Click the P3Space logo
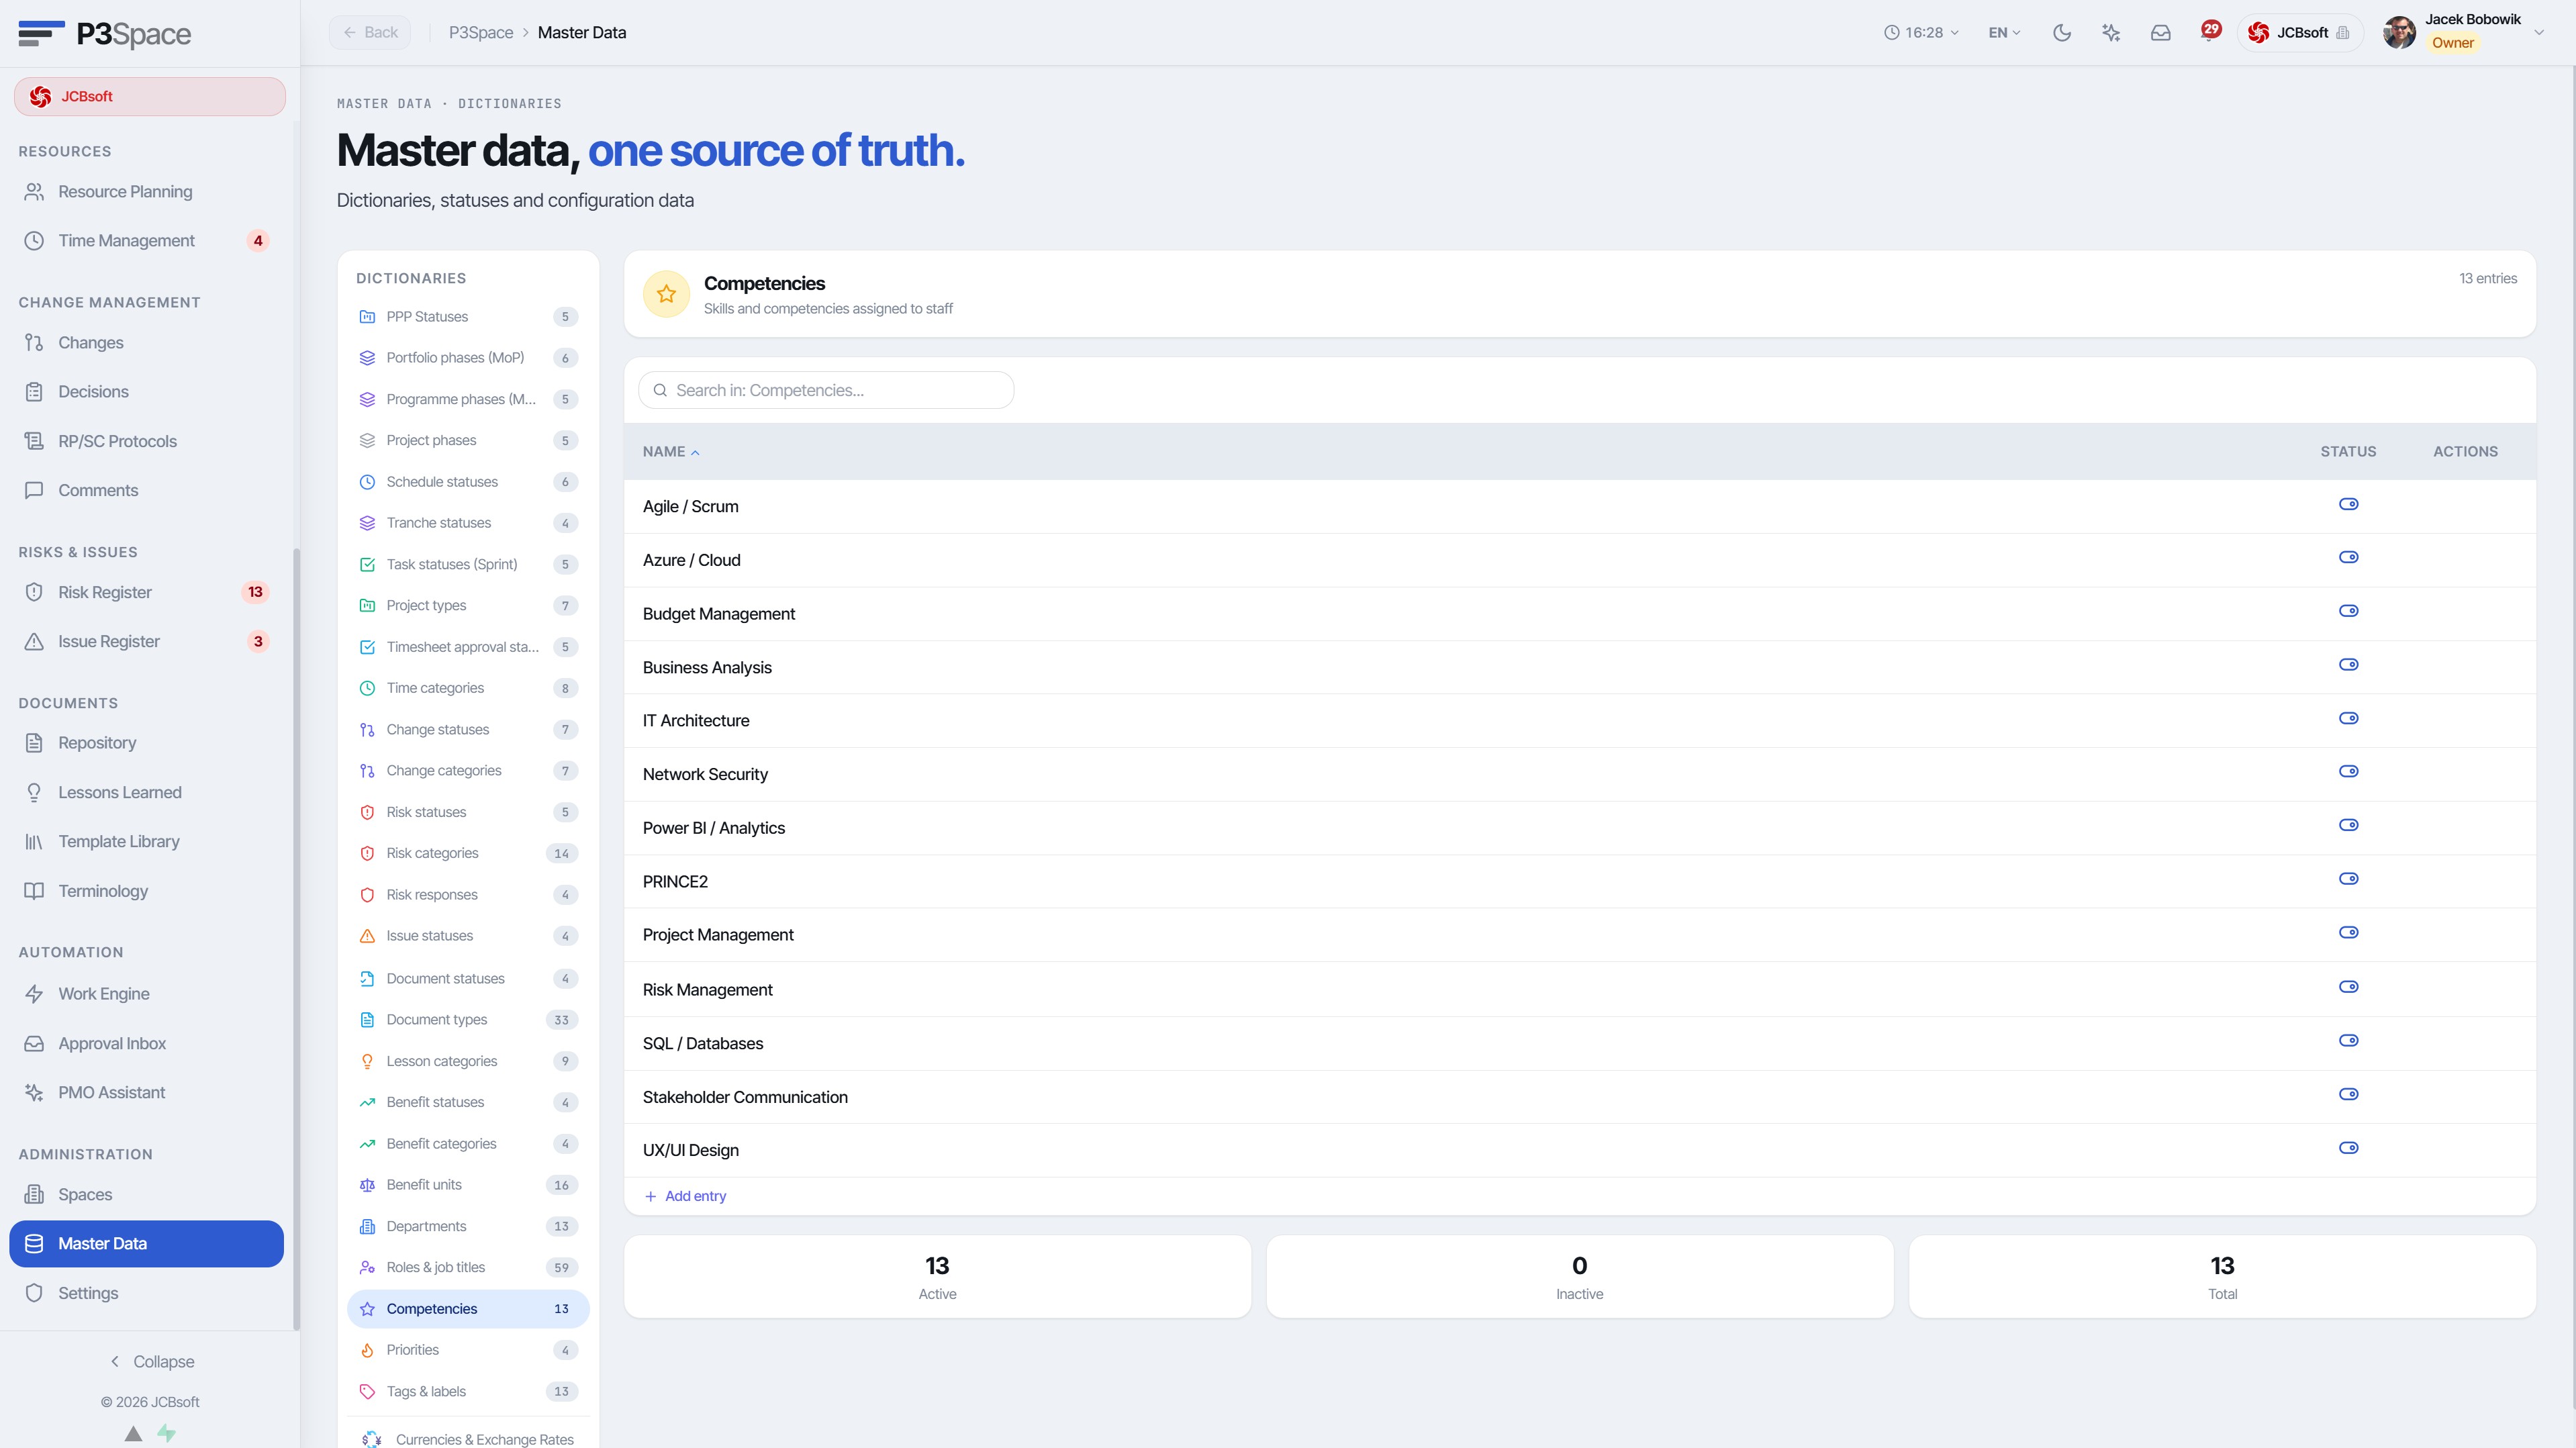 [105, 34]
